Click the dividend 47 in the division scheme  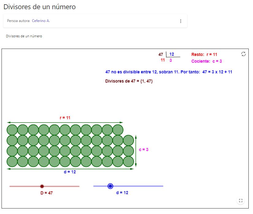(161, 54)
